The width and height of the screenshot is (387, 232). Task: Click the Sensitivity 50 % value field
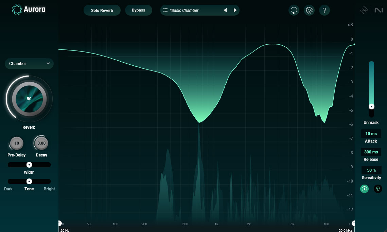(x=371, y=170)
